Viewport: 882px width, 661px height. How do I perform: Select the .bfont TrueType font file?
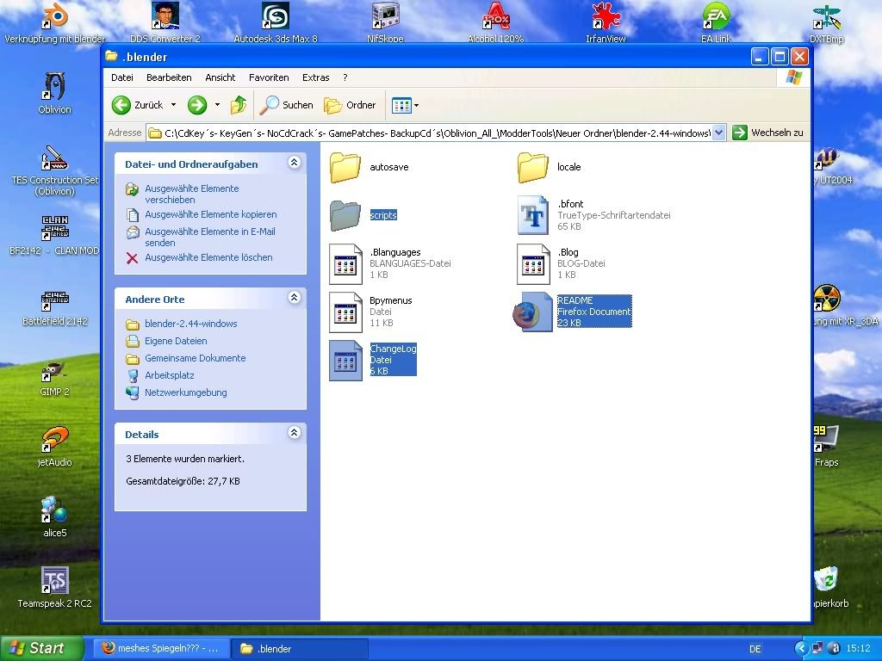pyautogui.click(x=533, y=215)
